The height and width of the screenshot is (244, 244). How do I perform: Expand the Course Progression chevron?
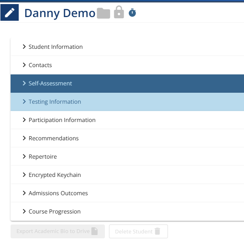pos(24,211)
